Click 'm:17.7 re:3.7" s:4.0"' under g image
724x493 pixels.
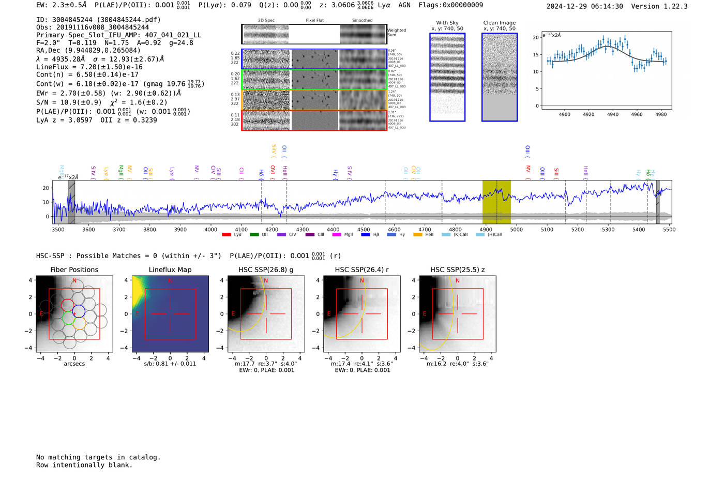coord(266,364)
